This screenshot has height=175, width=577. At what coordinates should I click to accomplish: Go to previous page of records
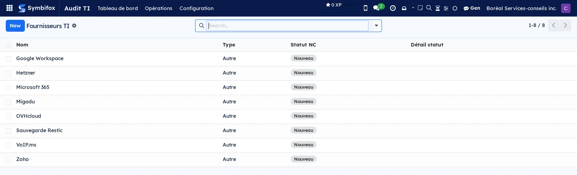(554, 25)
